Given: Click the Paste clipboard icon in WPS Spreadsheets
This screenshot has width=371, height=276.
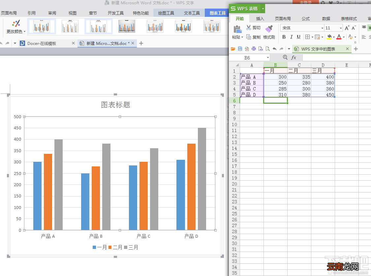Looking at the screenshot, I should click(x=237, y=29).
